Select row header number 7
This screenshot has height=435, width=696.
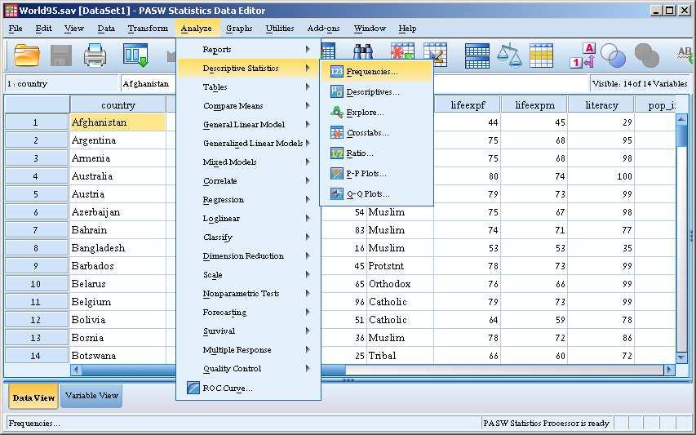coord(36,230)
